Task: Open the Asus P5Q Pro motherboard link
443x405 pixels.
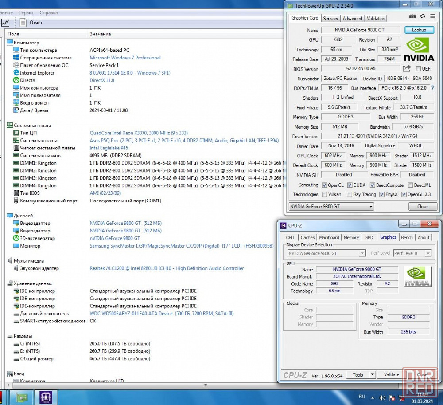Action: (184, 140)
